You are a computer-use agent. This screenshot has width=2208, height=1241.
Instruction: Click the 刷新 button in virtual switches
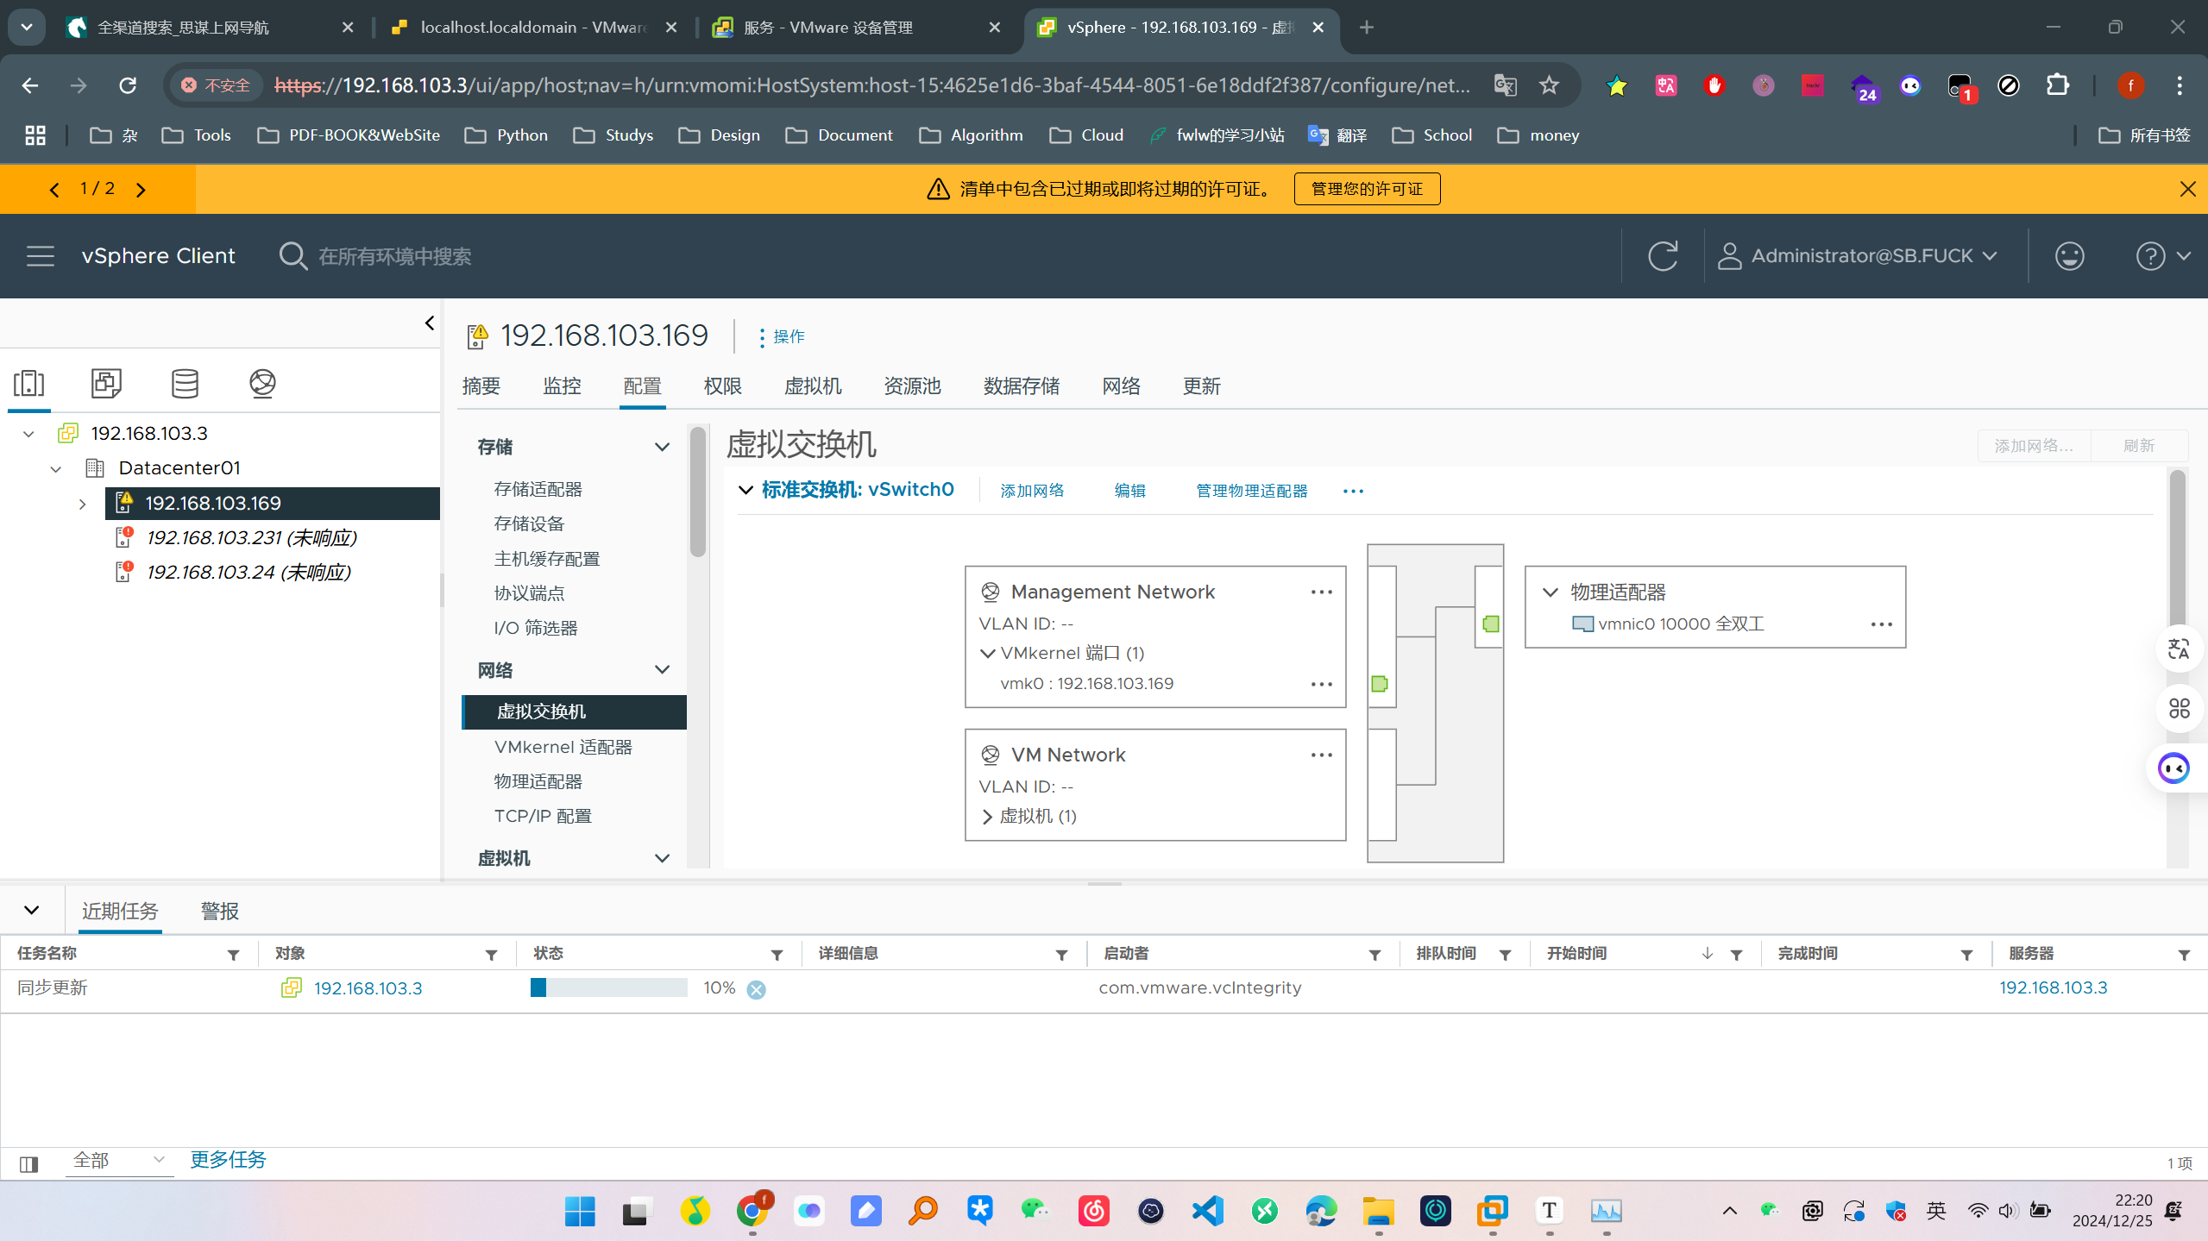point(2138,446)
